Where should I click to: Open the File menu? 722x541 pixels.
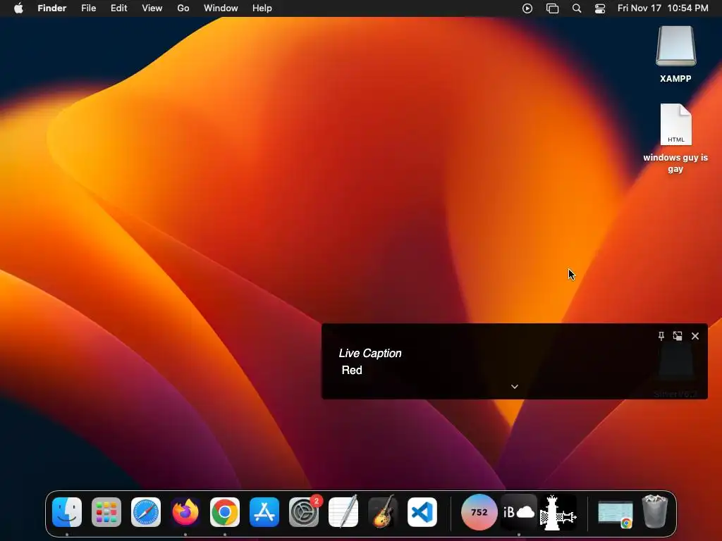pyautogui.click(x=88, y=8)
